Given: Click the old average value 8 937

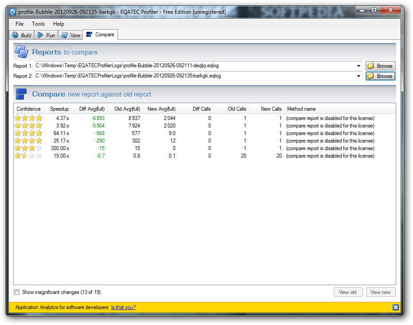Looking at the screenshot, I should coord(134,118).
